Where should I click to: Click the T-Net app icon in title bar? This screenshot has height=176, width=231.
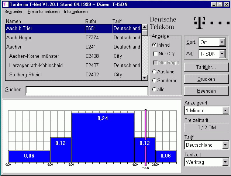click(4, 4)
